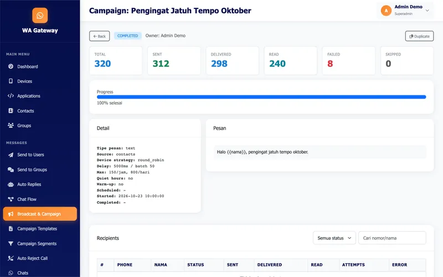Image resolution: width=443 pixels, height=277 pixels.
Task: Click the Campaign Templates document icon
Action: point(11,229)
